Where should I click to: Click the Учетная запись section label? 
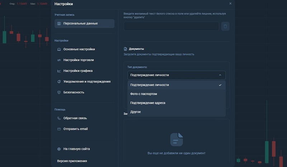tap(64, 15)
